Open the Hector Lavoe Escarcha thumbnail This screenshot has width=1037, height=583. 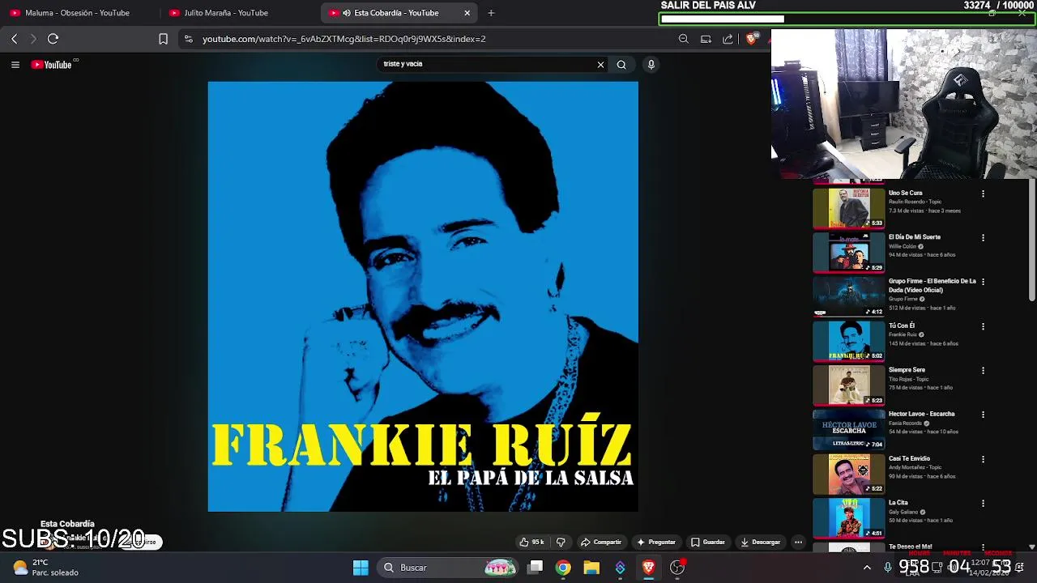(849, 429)
